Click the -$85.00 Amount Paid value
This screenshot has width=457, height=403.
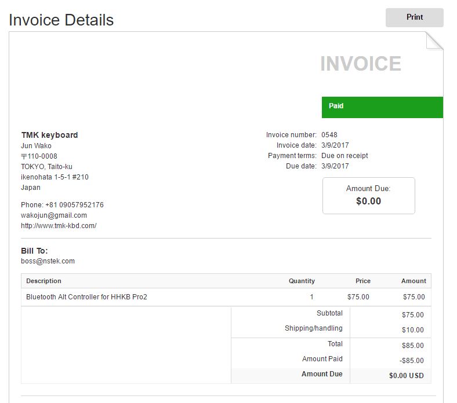411,361
